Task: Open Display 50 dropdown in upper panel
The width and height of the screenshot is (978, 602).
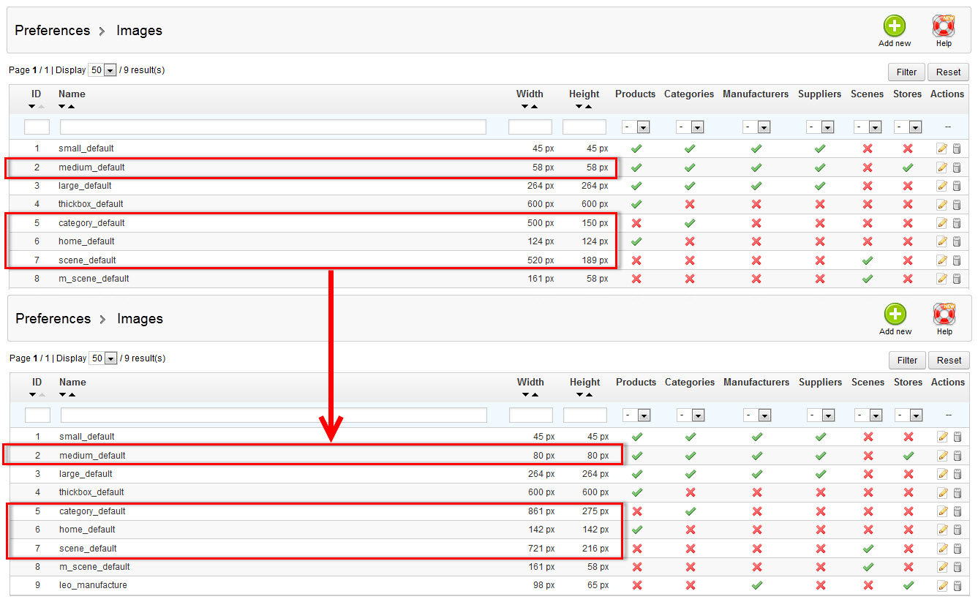Action: click(x=102, y=70)
